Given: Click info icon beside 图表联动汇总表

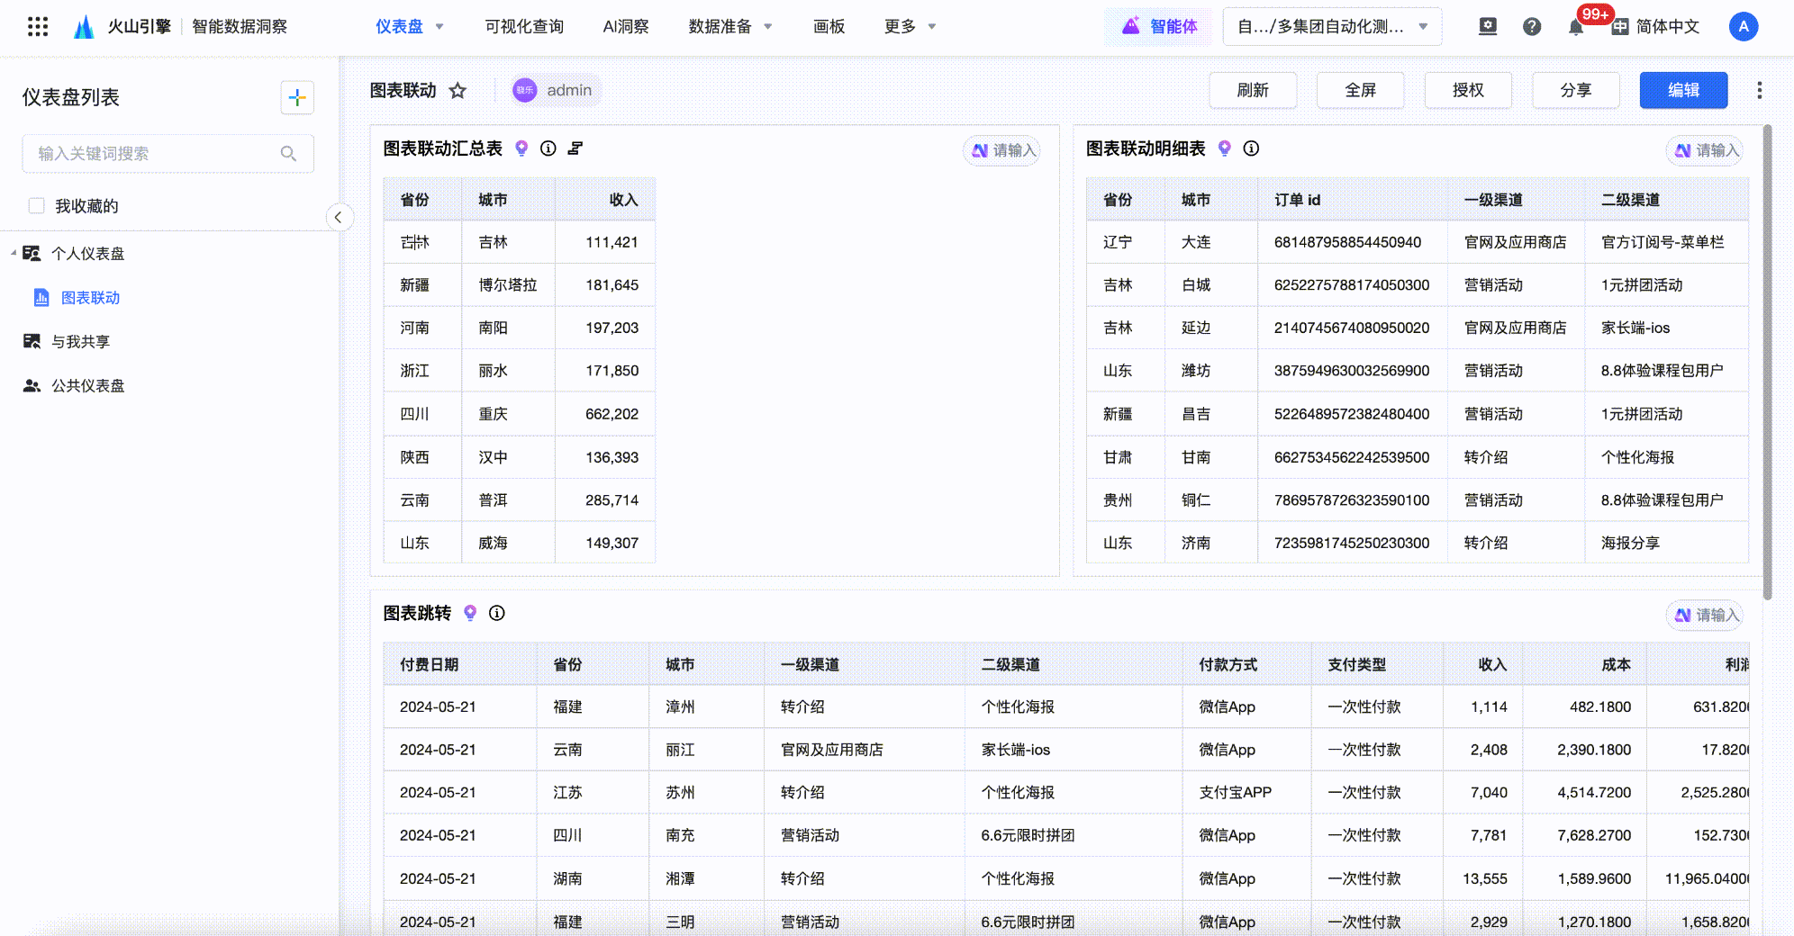Looking at the screenshot, I should click(x=548, y=148).
